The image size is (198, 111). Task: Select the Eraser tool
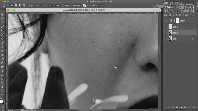pyautogui.click(x=2, y=55)
